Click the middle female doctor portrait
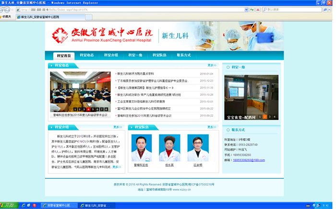The width and height of the screenshot is (336, 209). coord(169,148)
